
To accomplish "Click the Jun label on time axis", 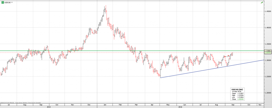I will tap(185, 105).
